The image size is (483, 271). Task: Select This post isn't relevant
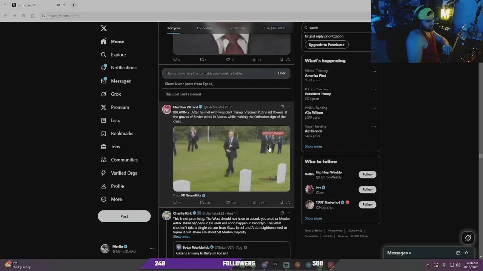183,94
